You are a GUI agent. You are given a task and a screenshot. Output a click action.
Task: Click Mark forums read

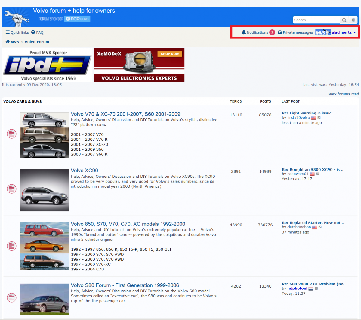[x=344, y=94]
